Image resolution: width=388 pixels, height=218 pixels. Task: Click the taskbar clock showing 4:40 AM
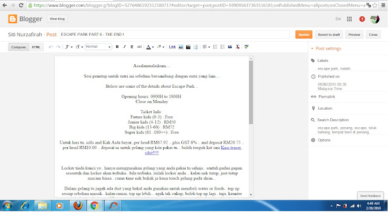coord(373,206)
